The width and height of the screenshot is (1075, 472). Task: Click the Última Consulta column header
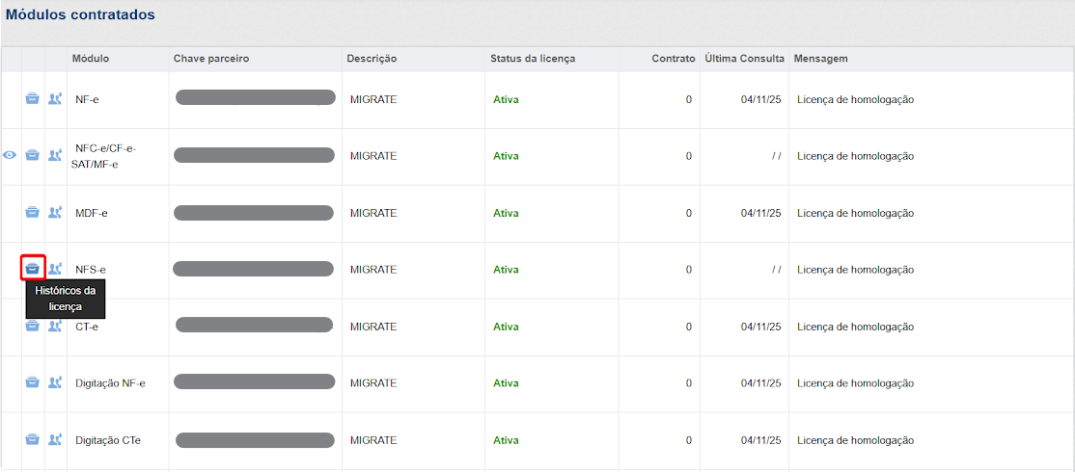pos(744,59)
